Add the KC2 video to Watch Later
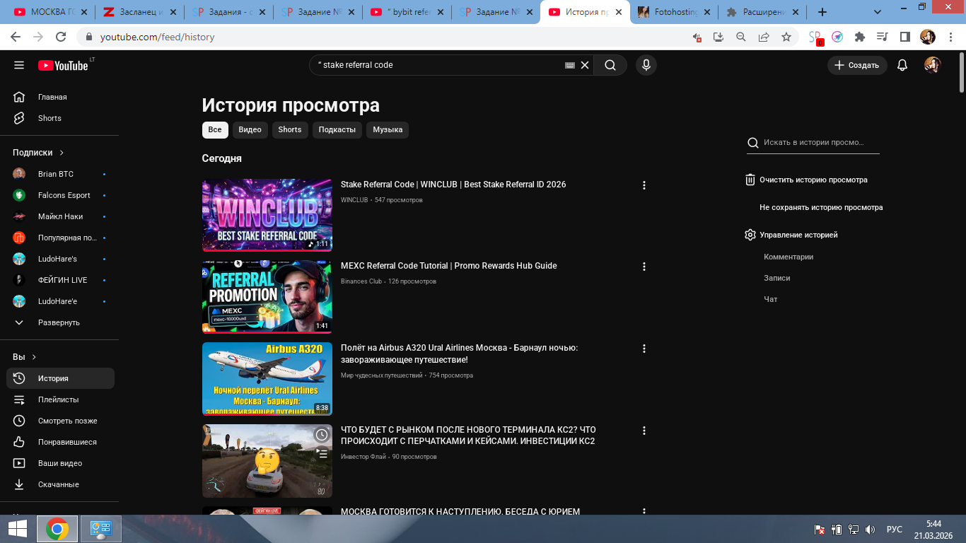Image resolution: width=966 pixels, height=543 pixels. [322, 434]
